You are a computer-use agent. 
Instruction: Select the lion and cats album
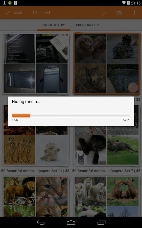point(35,196)
